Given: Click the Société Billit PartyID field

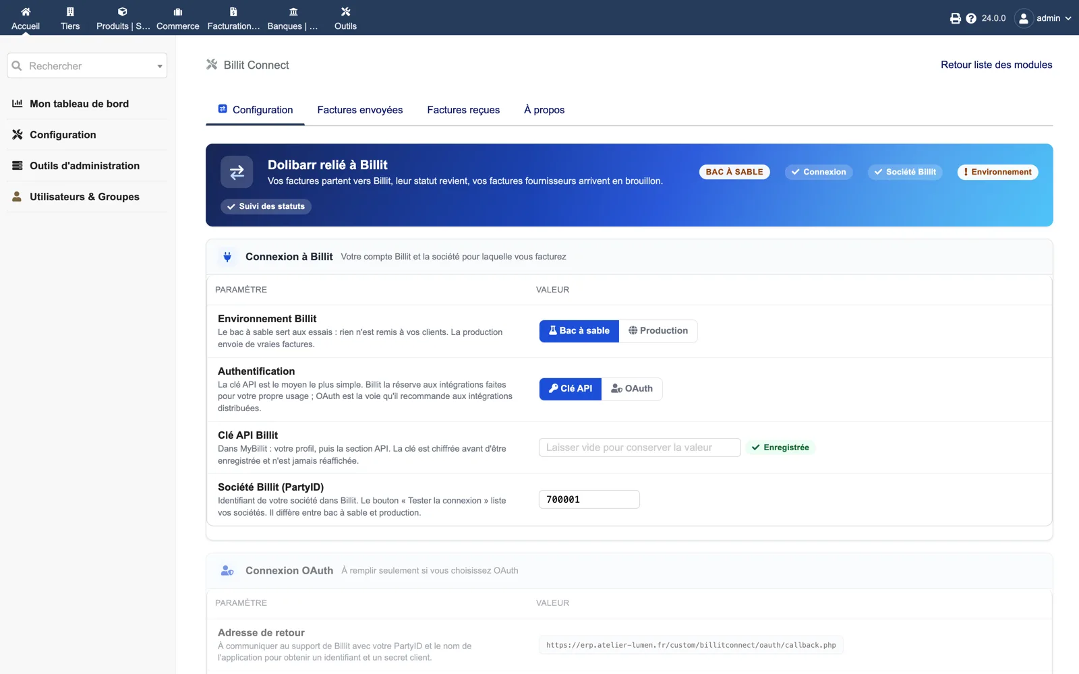Looking at the screenshot, I should pos(589,499).
